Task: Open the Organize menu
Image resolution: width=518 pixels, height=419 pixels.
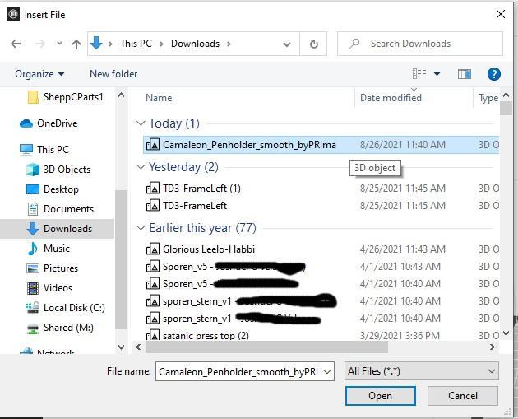Action: (x=39, y=74)
